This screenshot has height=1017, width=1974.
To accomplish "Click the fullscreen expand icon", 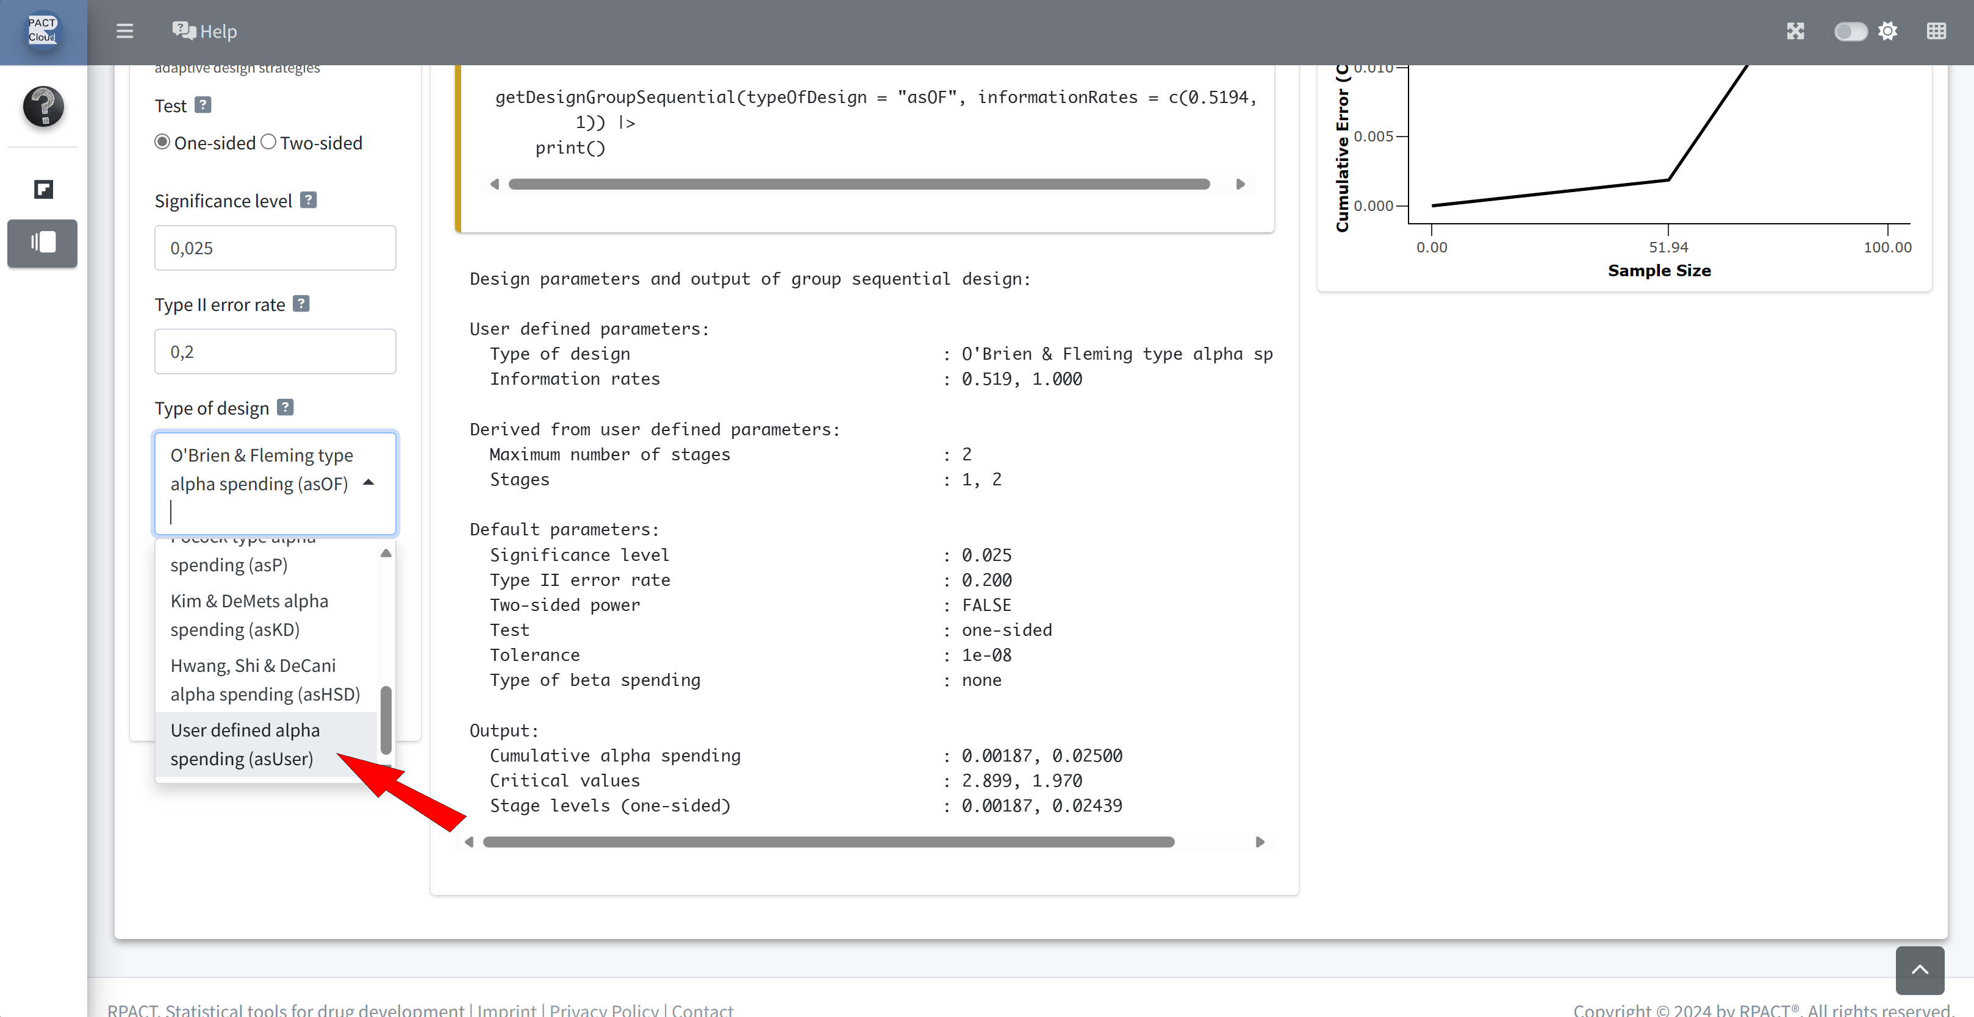I will [x=1795, y=31].
